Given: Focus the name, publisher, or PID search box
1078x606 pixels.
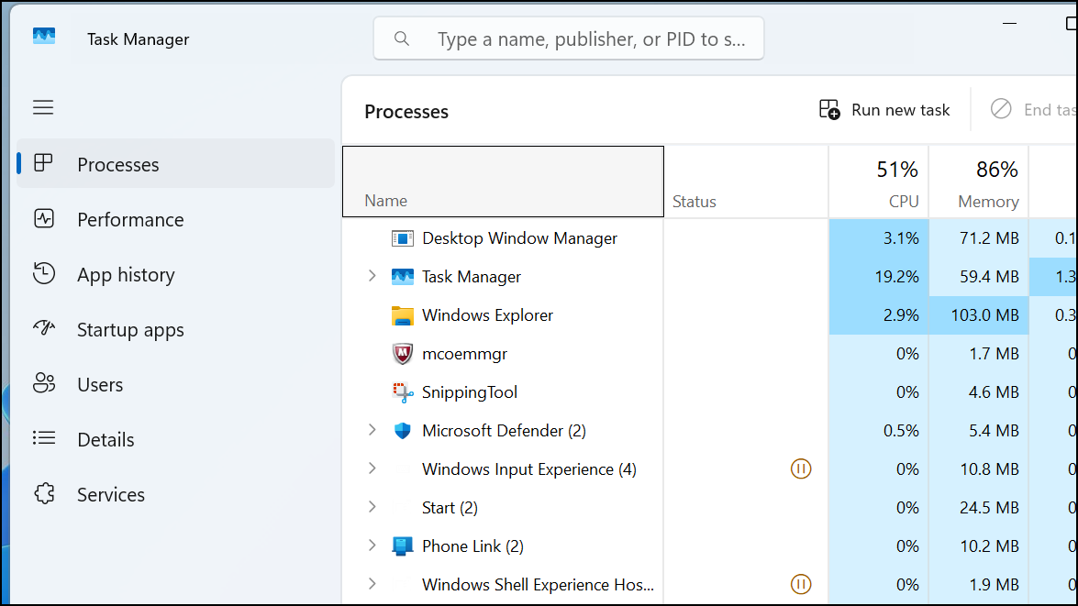Looking at the screenshot, I should point(569,39).
